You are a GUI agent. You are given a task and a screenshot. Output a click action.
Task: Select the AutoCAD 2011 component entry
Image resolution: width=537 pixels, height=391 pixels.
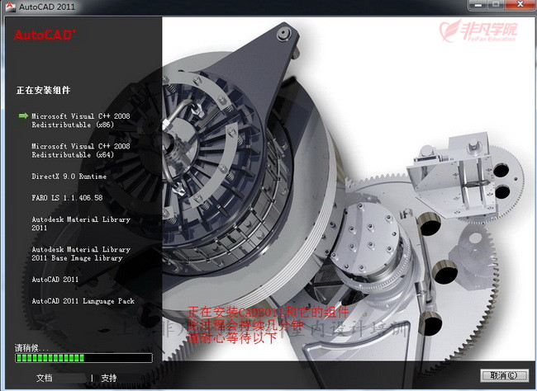click(55, 280)
